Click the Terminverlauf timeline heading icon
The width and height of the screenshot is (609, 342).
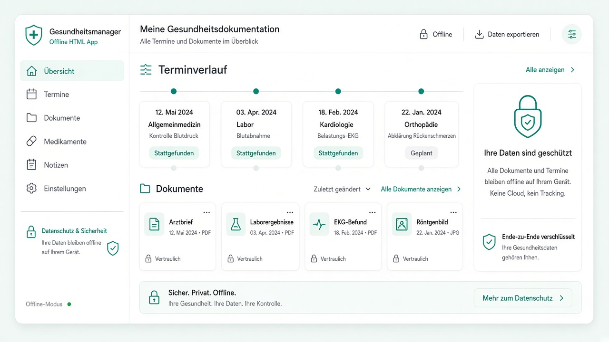[146, 70]
